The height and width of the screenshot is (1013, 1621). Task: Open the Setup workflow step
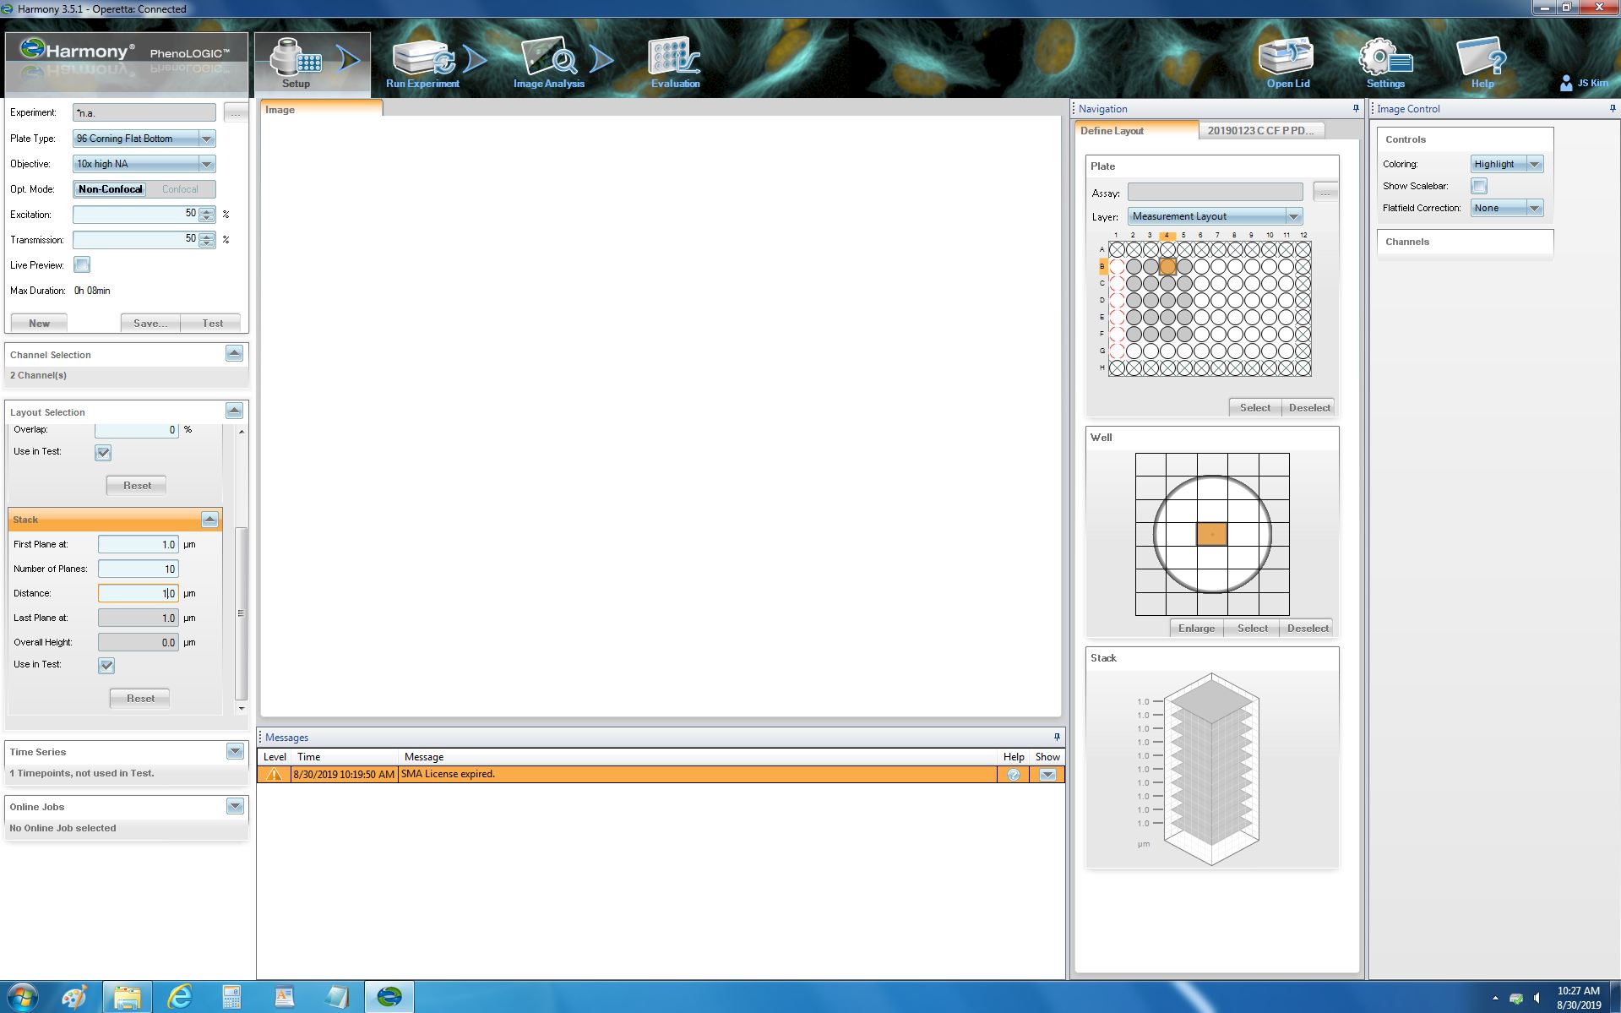point(296,63)
